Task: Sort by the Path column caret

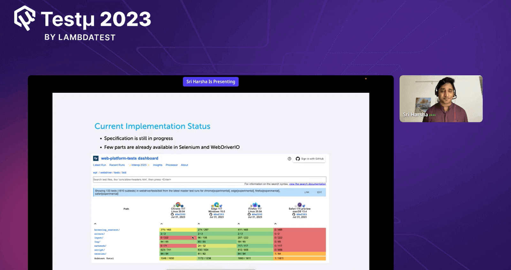Action: point(95,224)
